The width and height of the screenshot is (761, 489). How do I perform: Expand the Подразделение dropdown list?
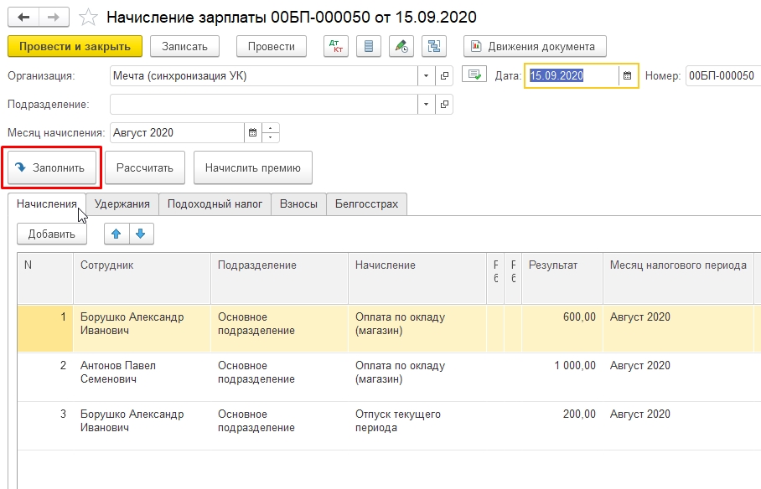(x=426, y=105)
